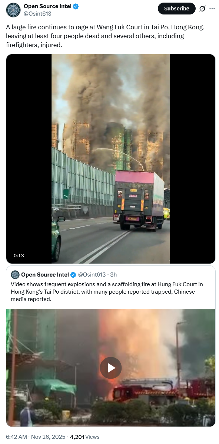Click the blue verified badge beside author name
The width and height of the screenshot is (219, 444).
(x=76, y=6)
